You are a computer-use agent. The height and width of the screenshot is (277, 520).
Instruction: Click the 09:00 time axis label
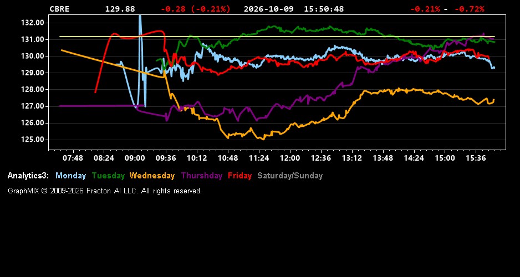[x=135, y=158]
